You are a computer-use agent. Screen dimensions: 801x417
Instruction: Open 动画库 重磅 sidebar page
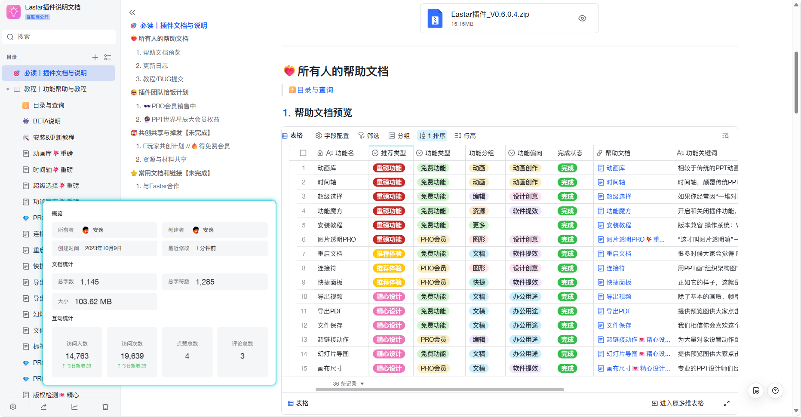[x=53, y=153]
